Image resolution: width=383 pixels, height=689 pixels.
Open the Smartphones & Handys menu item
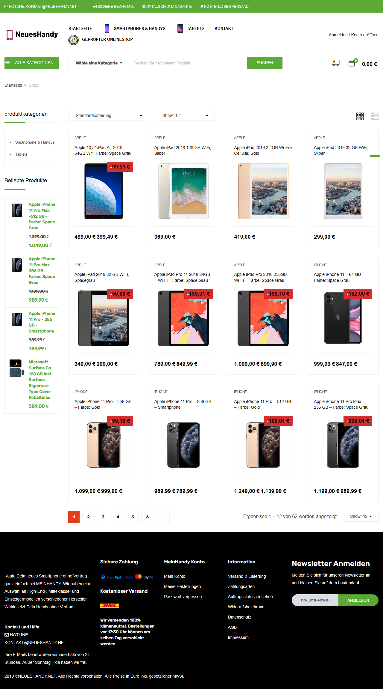pos(139,28)
